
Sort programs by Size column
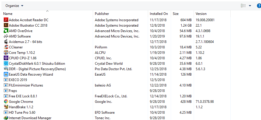click(176, 14)
